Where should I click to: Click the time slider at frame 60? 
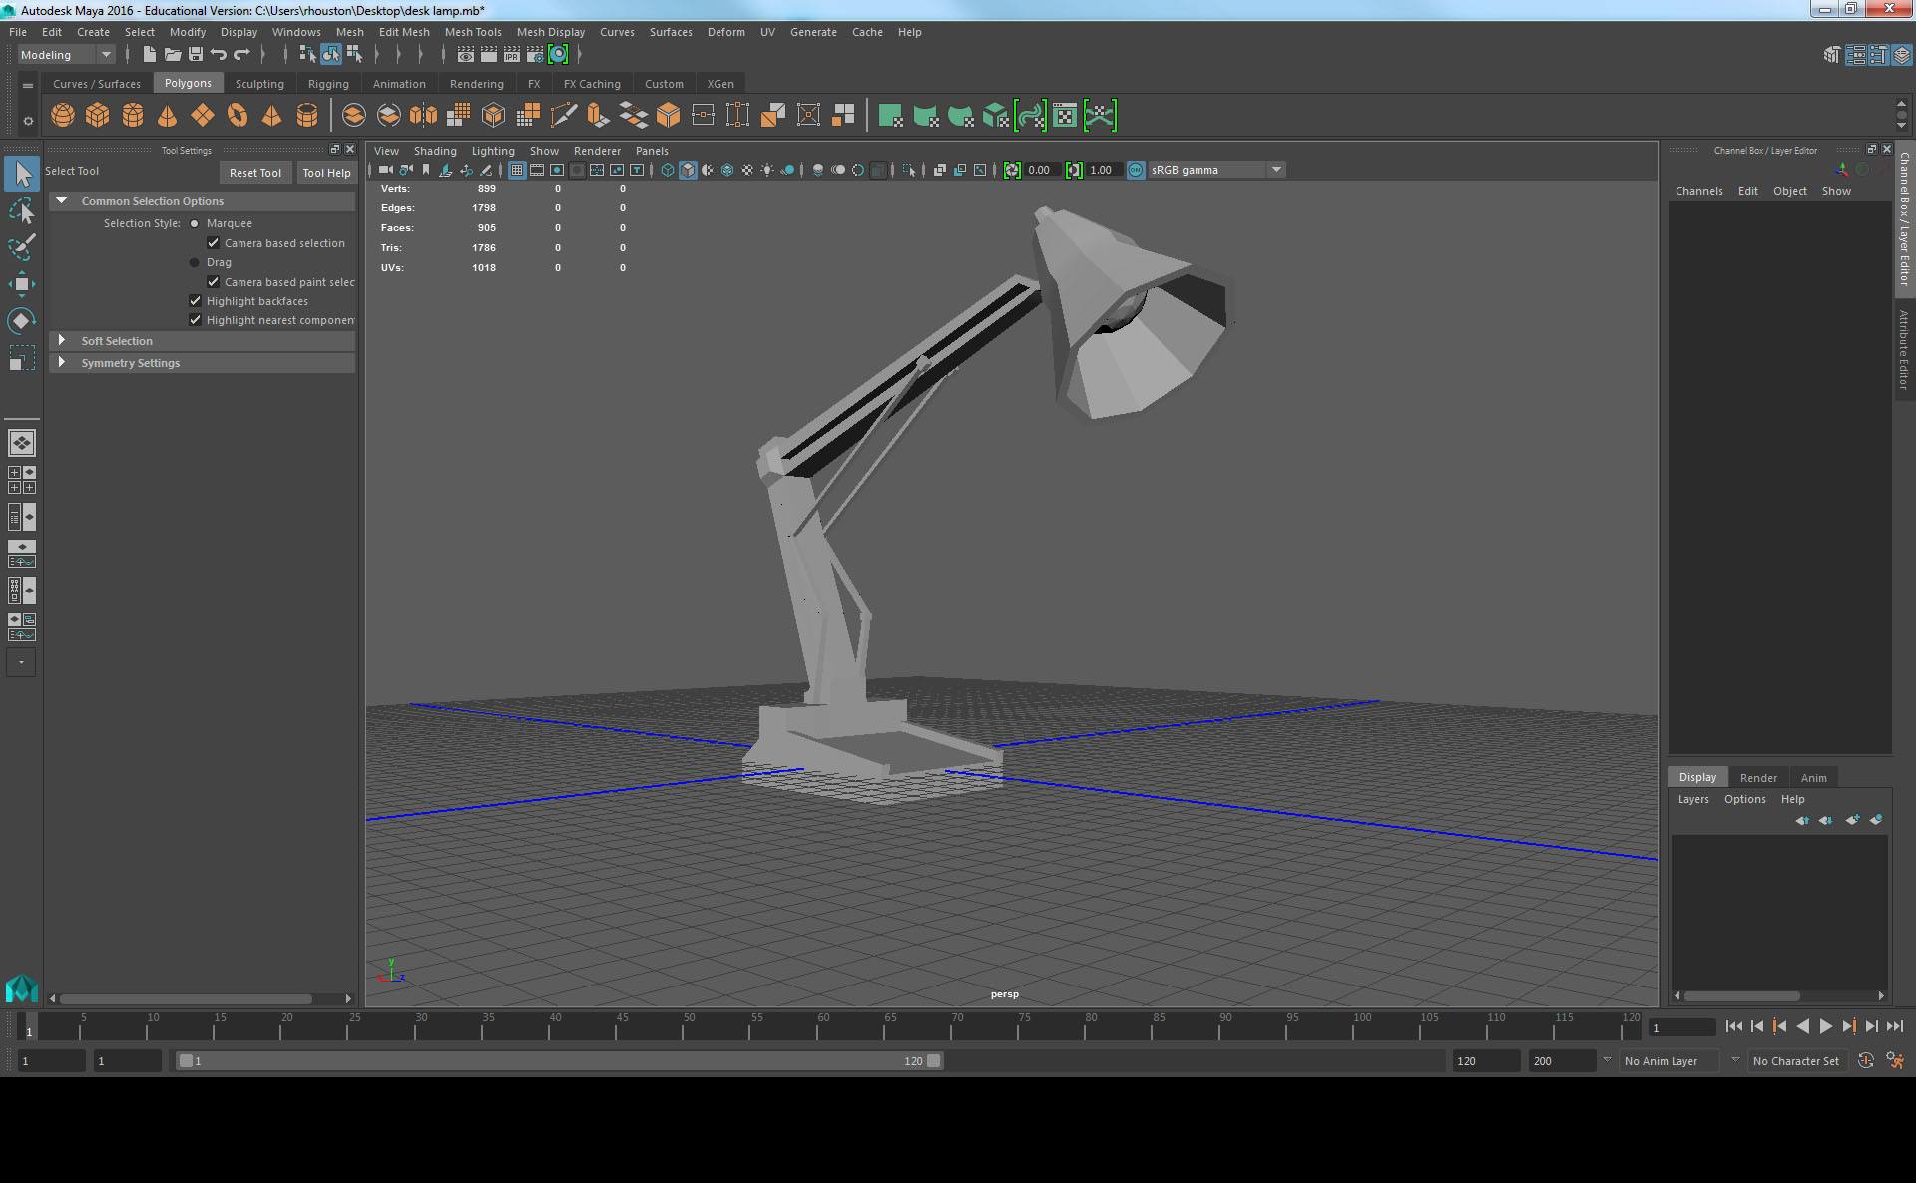click(x=823, y=1029)
